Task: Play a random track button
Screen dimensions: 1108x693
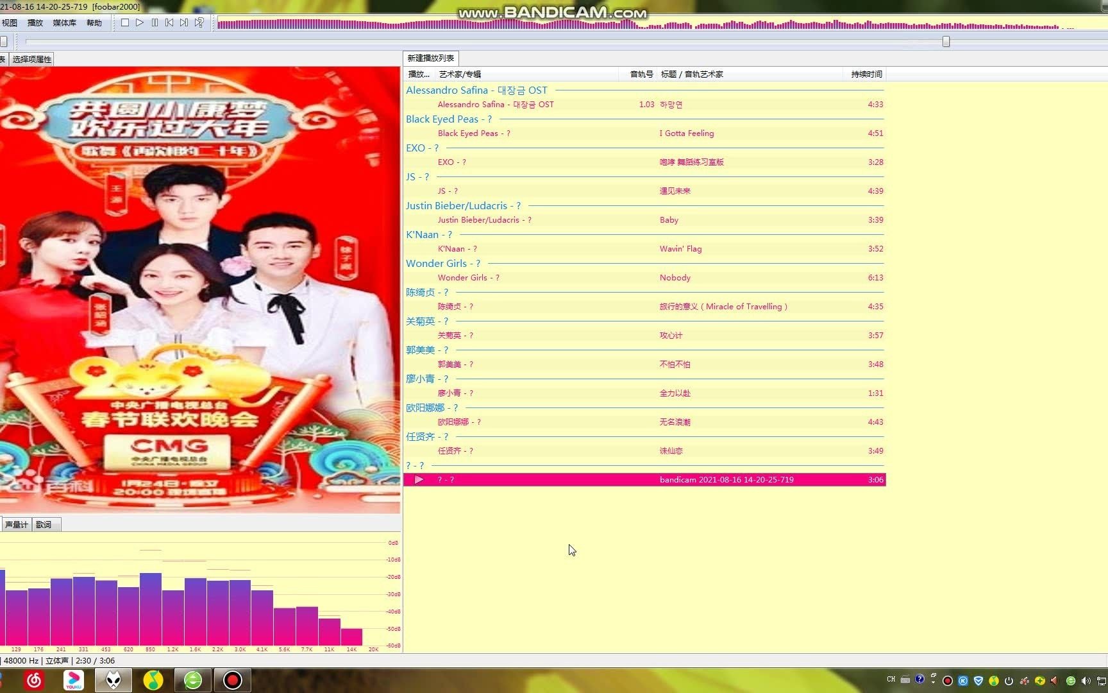Action: tap(199, 22)
